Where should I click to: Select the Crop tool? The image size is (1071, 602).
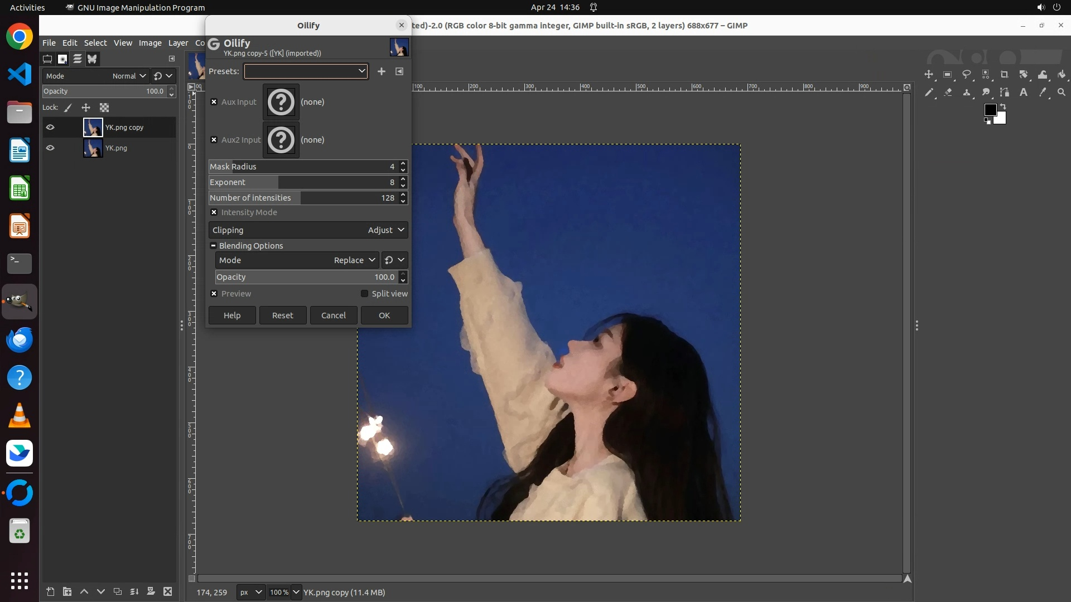point(1005,75)
